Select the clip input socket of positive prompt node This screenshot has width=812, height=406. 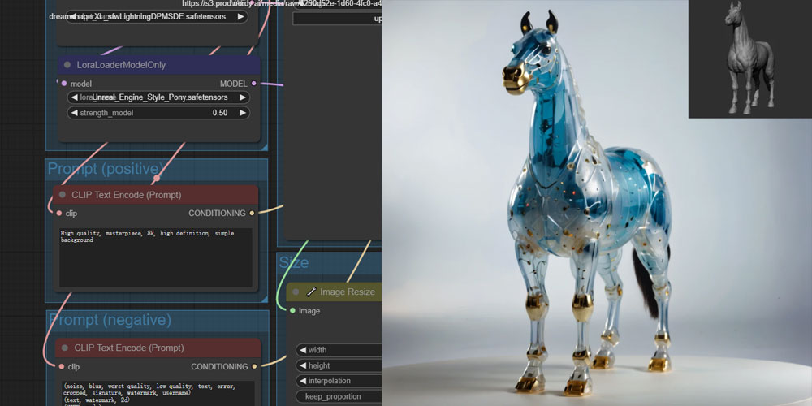59,213
